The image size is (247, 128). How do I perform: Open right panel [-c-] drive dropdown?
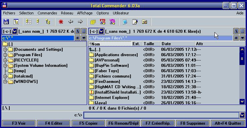(101, 31)
